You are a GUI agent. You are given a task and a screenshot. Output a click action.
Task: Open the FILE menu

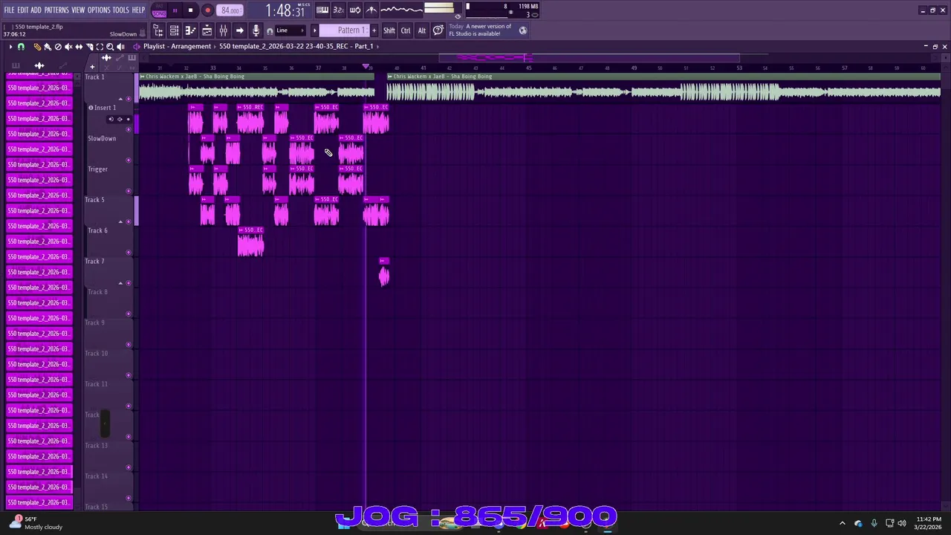pos(9,10)
